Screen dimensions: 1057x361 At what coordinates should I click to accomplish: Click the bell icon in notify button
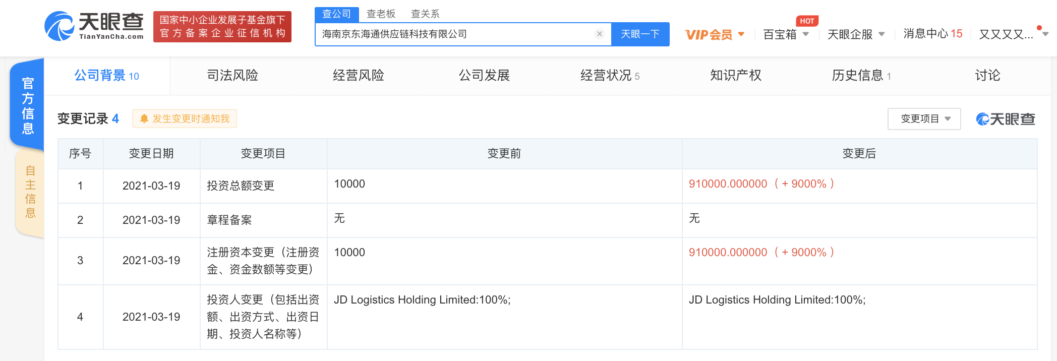[144, 118]
